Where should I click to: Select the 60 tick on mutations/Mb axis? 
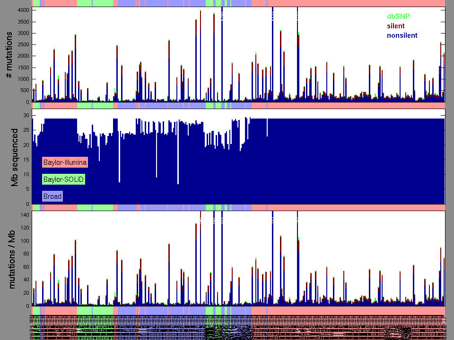coord(25,267)
